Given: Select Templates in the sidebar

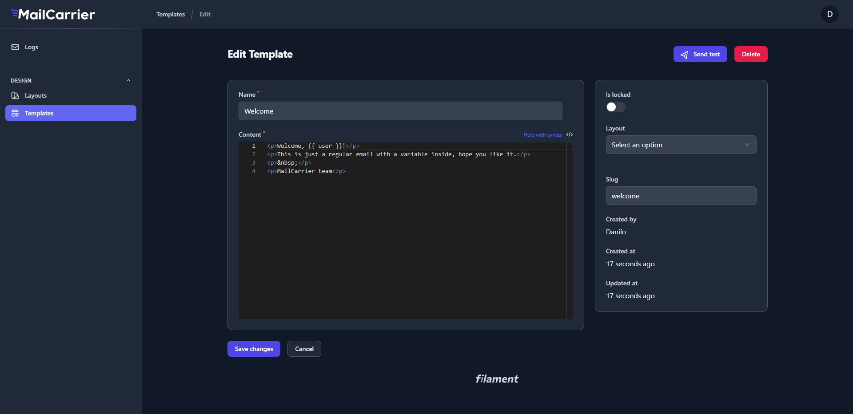Looking at the screenshot, I should pyautogui.click(x=71, y=113).
